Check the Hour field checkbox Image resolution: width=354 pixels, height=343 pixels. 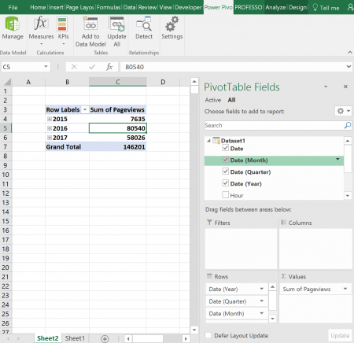pyautogui.click(x=225, y=195)
